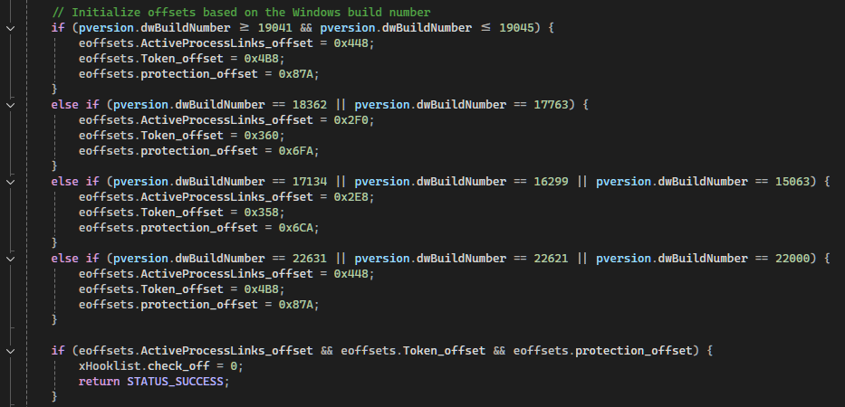Click the build number 17763
Image resolution: width=845 pixels, height=407 pixels.
[x=551, y=104]
